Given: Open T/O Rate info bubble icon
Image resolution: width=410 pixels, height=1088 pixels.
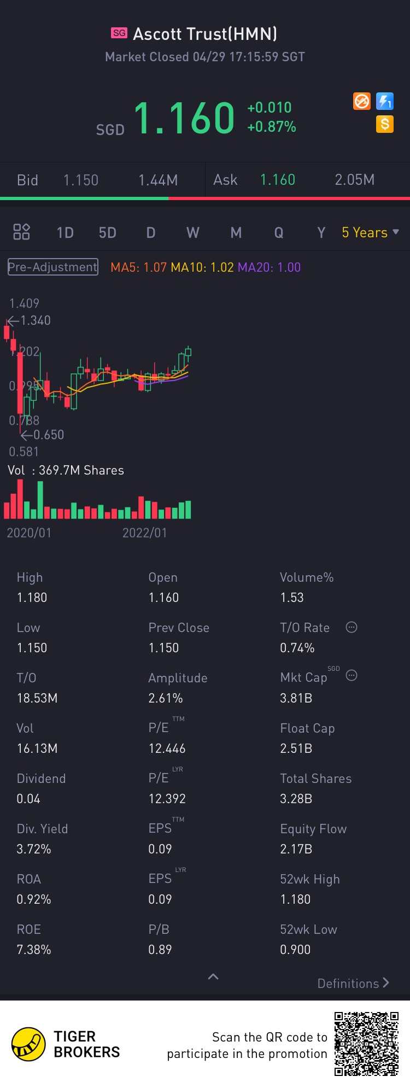Looking at the screenshot, I should tap(352, 627).
